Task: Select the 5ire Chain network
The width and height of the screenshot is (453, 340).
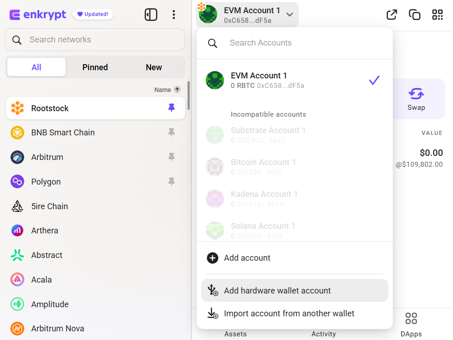Action: (95, 206)
